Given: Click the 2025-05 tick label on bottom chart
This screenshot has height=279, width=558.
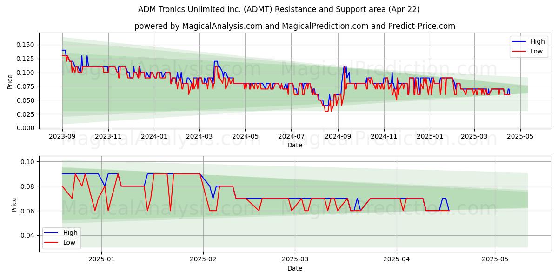Looking at the screenshot, I should click(495, 260).
